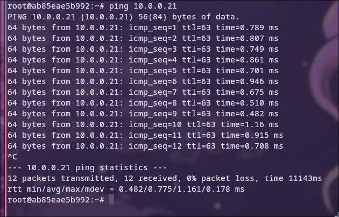Click the line showing time=0.510 ms
The image size is (339, 217).
(143, 103)
